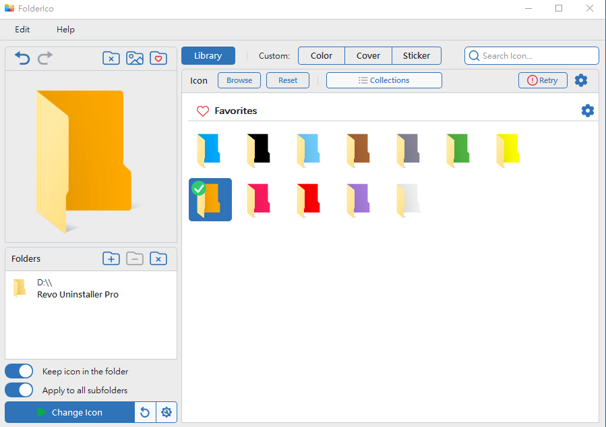The height and width of the screenshot is (427, 606).
Task: Add current icon to favorites heart-folder icon
Action: 158,59
